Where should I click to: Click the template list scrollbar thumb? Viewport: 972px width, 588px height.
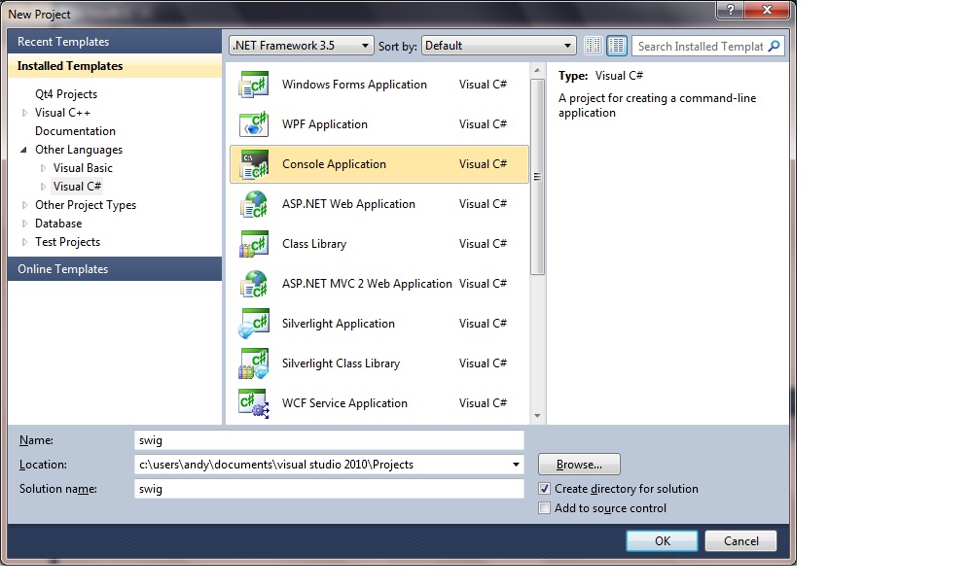tap(537, 177)
